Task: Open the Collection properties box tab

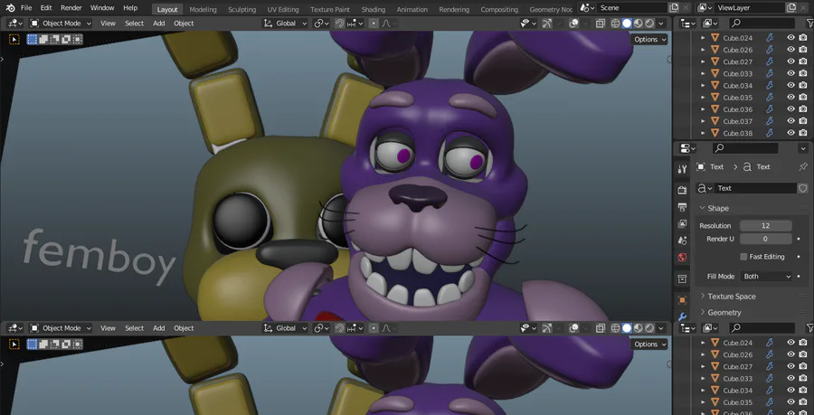Action: (682, 278)
